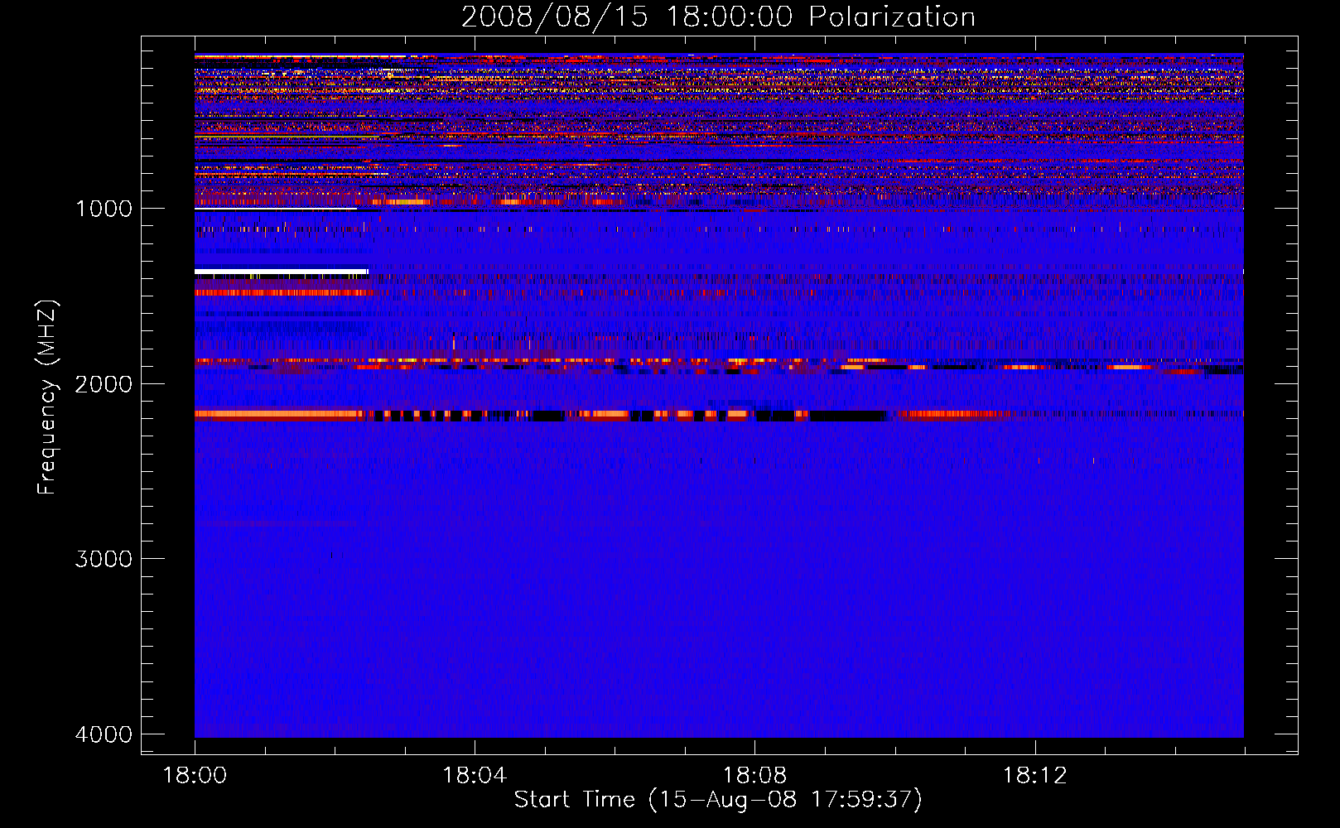Click the 1000 frequency tick label
Image resolution: width=1340 pixels, height=828 pixels.
point(104,209)
